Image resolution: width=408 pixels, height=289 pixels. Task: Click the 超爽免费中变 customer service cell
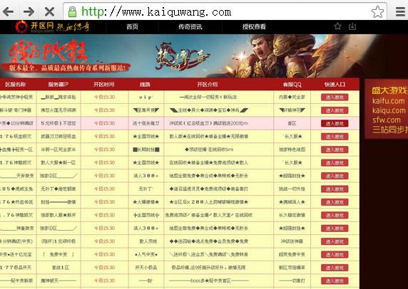[x=292, y=254]
